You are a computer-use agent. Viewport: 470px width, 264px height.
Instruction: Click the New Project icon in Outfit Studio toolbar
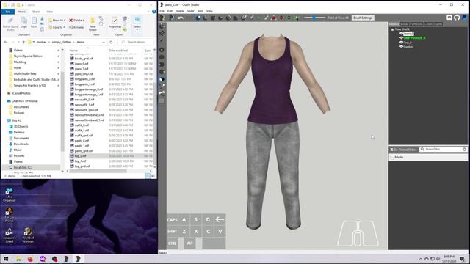pyautogui.click(x=162, y=18)
